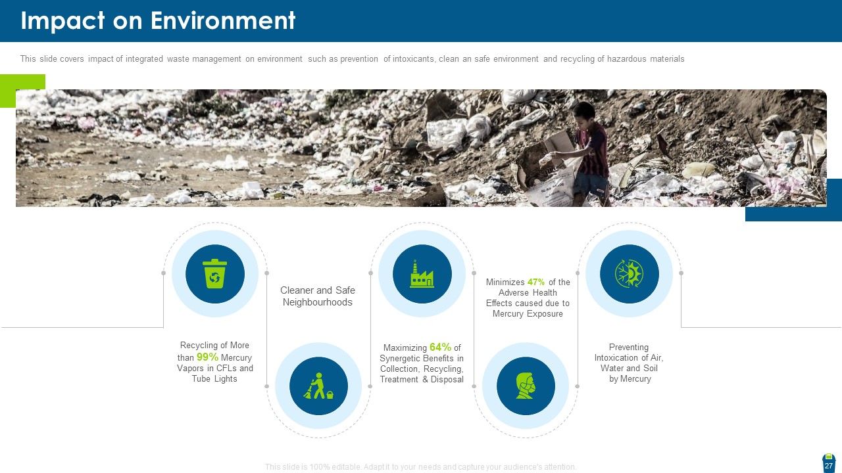
Task: Click 'This slide is 100% editable' footer text
Action: (421, 467)
